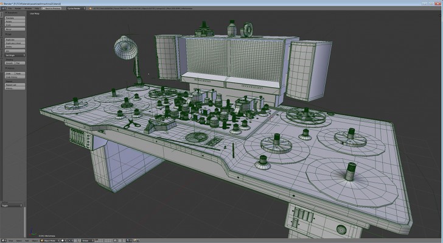Switch to the Create tab in the tool shelf
Viewport: 443px width, 243px height.
coord(1,23)
